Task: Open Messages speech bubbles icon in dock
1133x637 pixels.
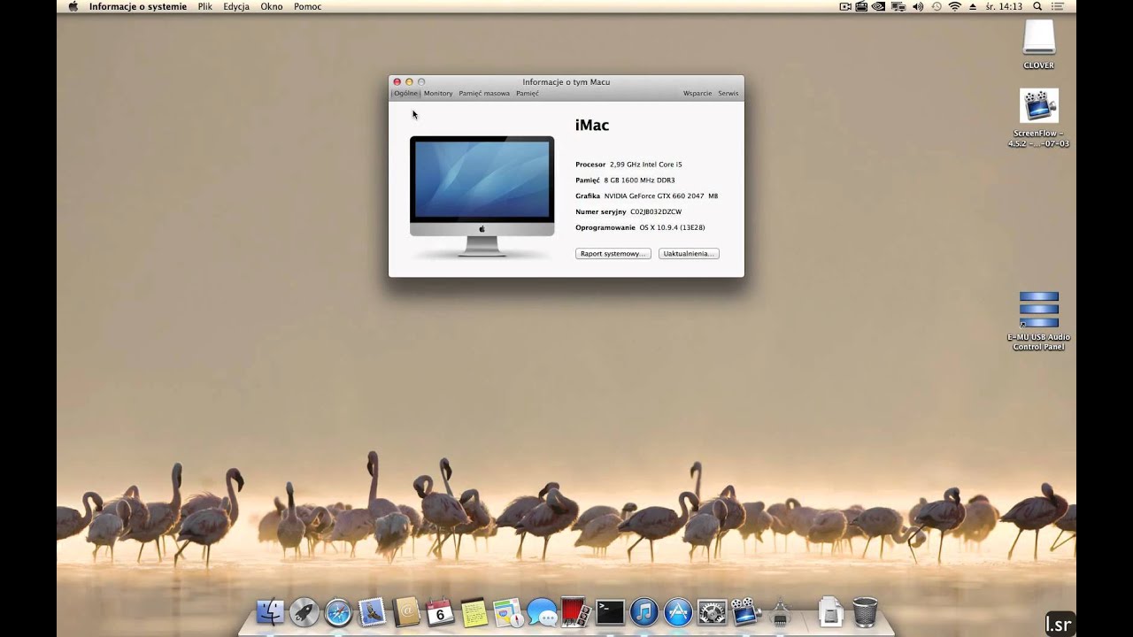Action: tap(542, 611)
